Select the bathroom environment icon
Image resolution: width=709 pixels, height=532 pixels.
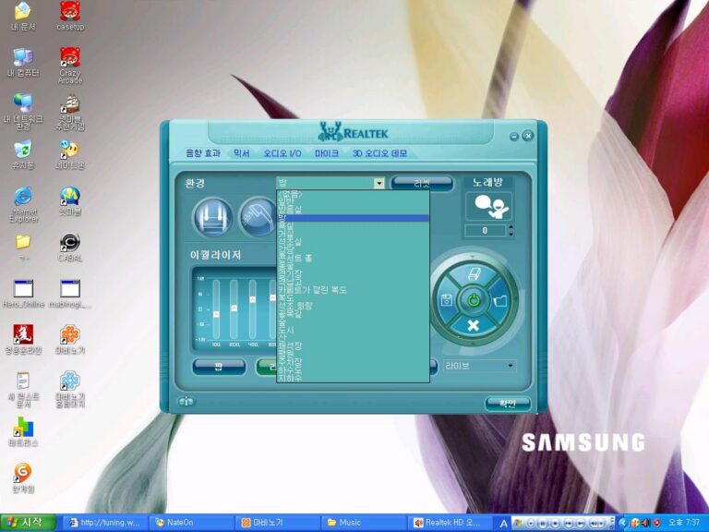[x=212, y=218]
